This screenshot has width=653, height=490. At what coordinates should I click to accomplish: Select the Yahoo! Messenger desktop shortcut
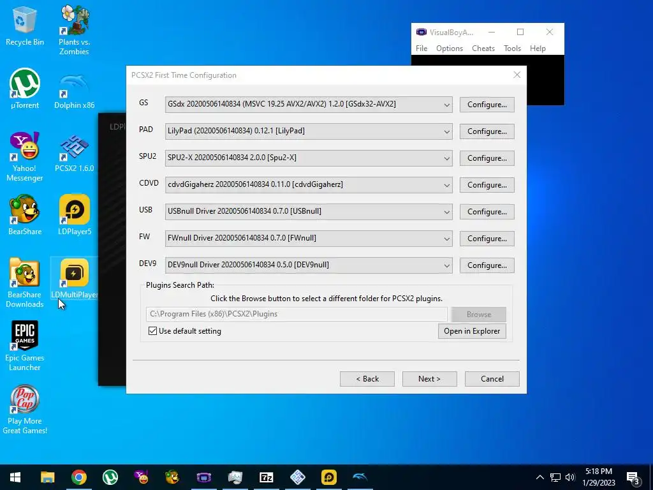coord(25,157)
